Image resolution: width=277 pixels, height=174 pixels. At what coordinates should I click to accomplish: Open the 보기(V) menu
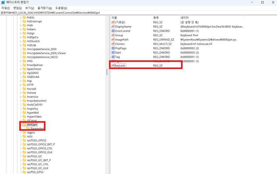(29, 8)
